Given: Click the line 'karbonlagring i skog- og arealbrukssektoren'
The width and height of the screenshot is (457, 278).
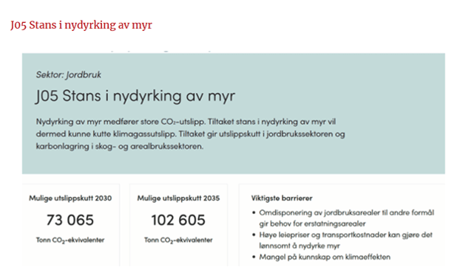Looking at the screenshot, I should point(120,146).
